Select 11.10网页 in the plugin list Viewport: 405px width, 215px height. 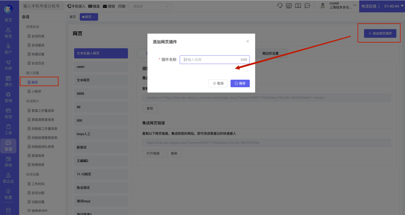101,174
